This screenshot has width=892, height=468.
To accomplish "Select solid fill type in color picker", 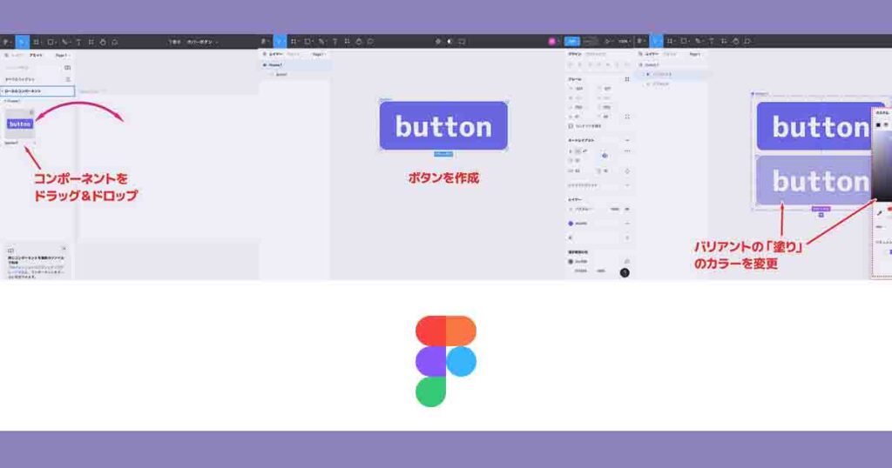I will tap(878, 124).
